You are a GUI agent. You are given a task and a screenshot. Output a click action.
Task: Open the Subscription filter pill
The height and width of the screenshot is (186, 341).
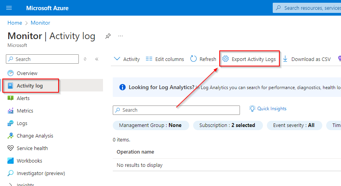tap(227, 125)
